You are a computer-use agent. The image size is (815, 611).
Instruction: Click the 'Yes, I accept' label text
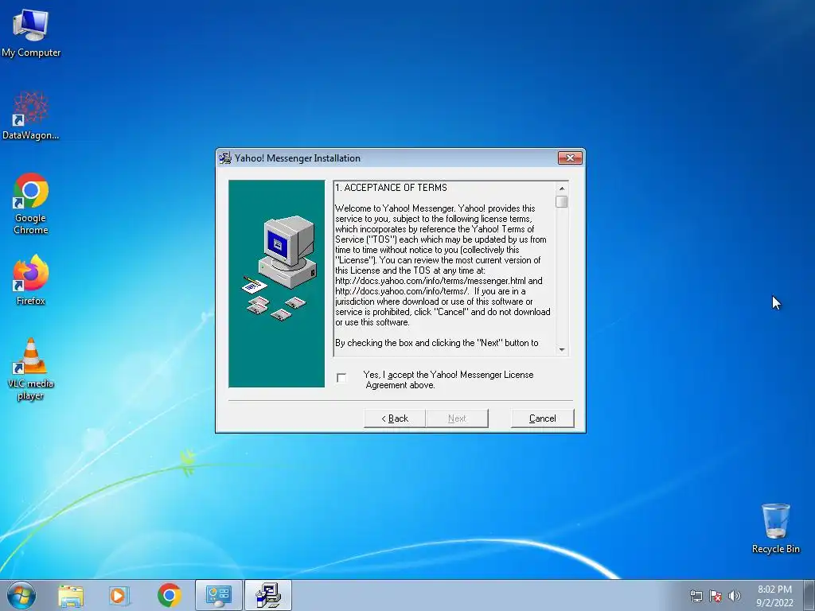[x=449, y=379]
